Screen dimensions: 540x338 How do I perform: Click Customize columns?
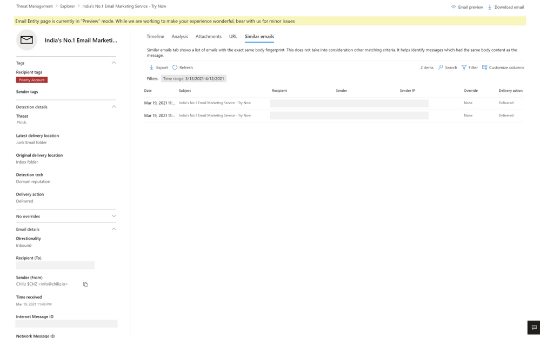502,67
